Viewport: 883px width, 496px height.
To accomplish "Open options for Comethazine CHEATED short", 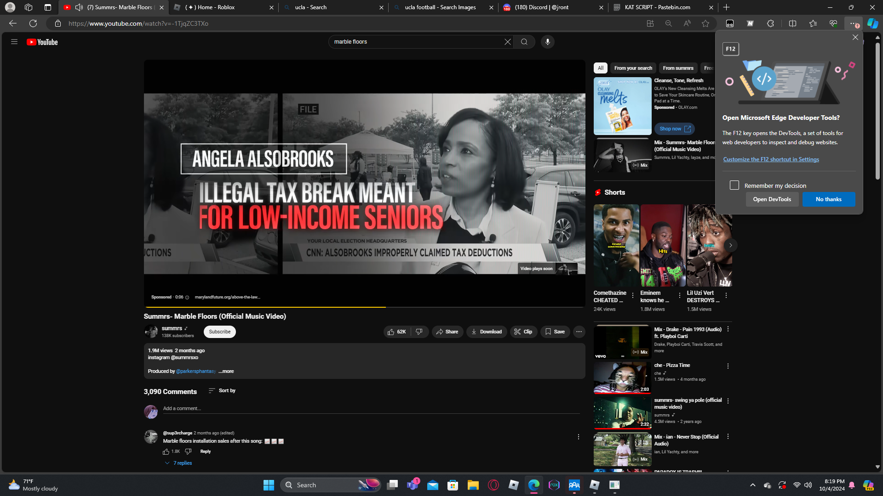I will tap(633, 295).
